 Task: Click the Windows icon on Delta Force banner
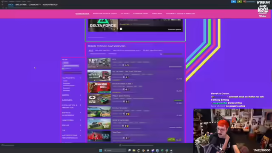pos(121,29)
